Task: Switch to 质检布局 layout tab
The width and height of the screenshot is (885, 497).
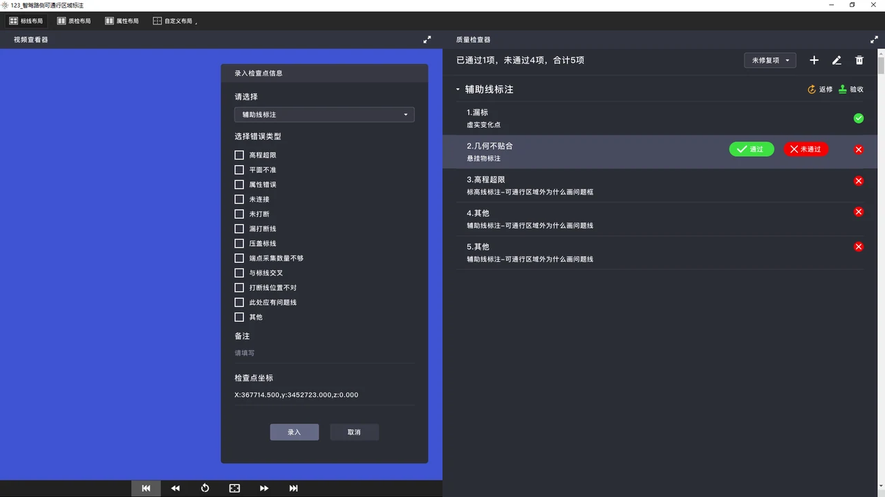Action: point(73,21)
